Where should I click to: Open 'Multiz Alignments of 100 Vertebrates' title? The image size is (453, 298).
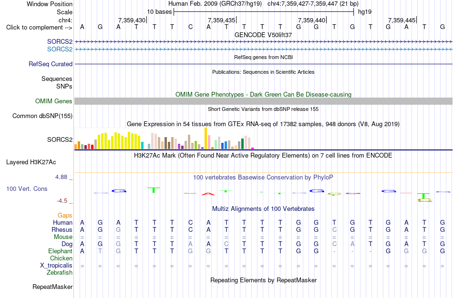[263, 209]
